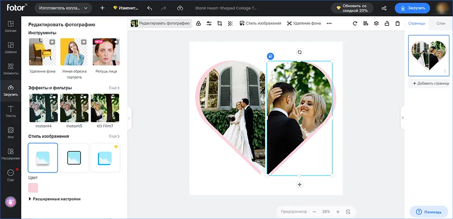453x219 pixels.
Task: Select the shadow image style option
Action: point(43,158)
